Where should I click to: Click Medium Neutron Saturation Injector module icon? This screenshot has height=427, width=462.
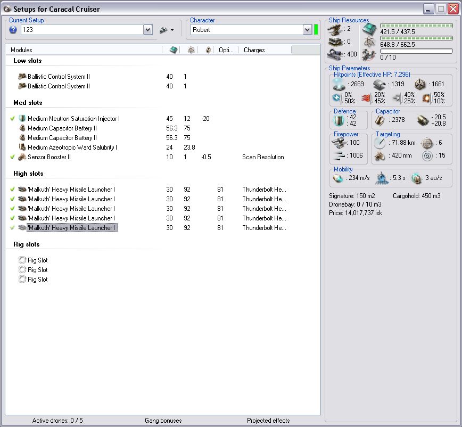[22, 119]
